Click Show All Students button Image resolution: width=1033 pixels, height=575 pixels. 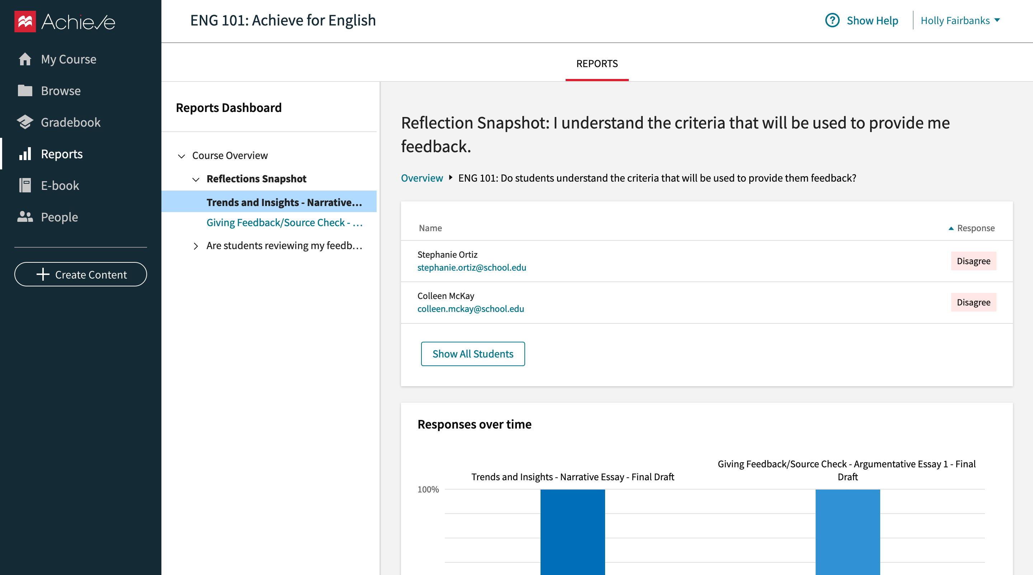[473, 354]
